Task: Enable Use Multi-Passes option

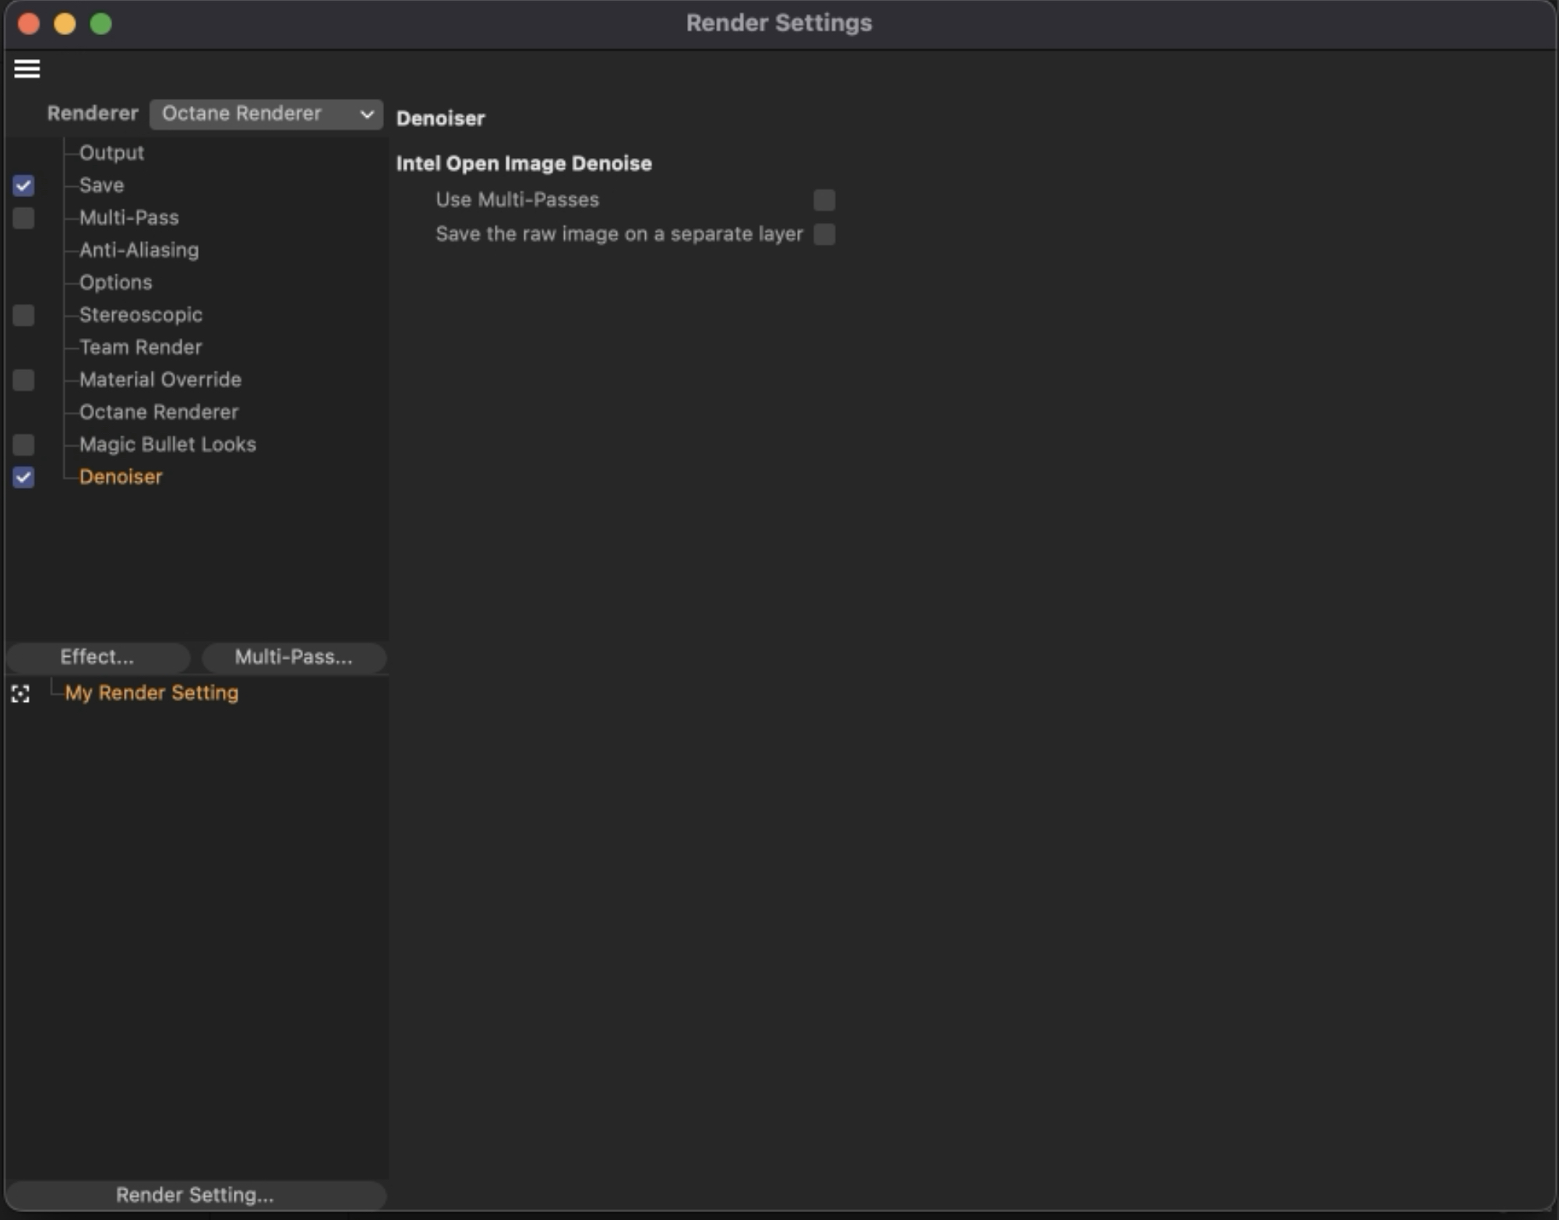Action: tap(824, 200)
